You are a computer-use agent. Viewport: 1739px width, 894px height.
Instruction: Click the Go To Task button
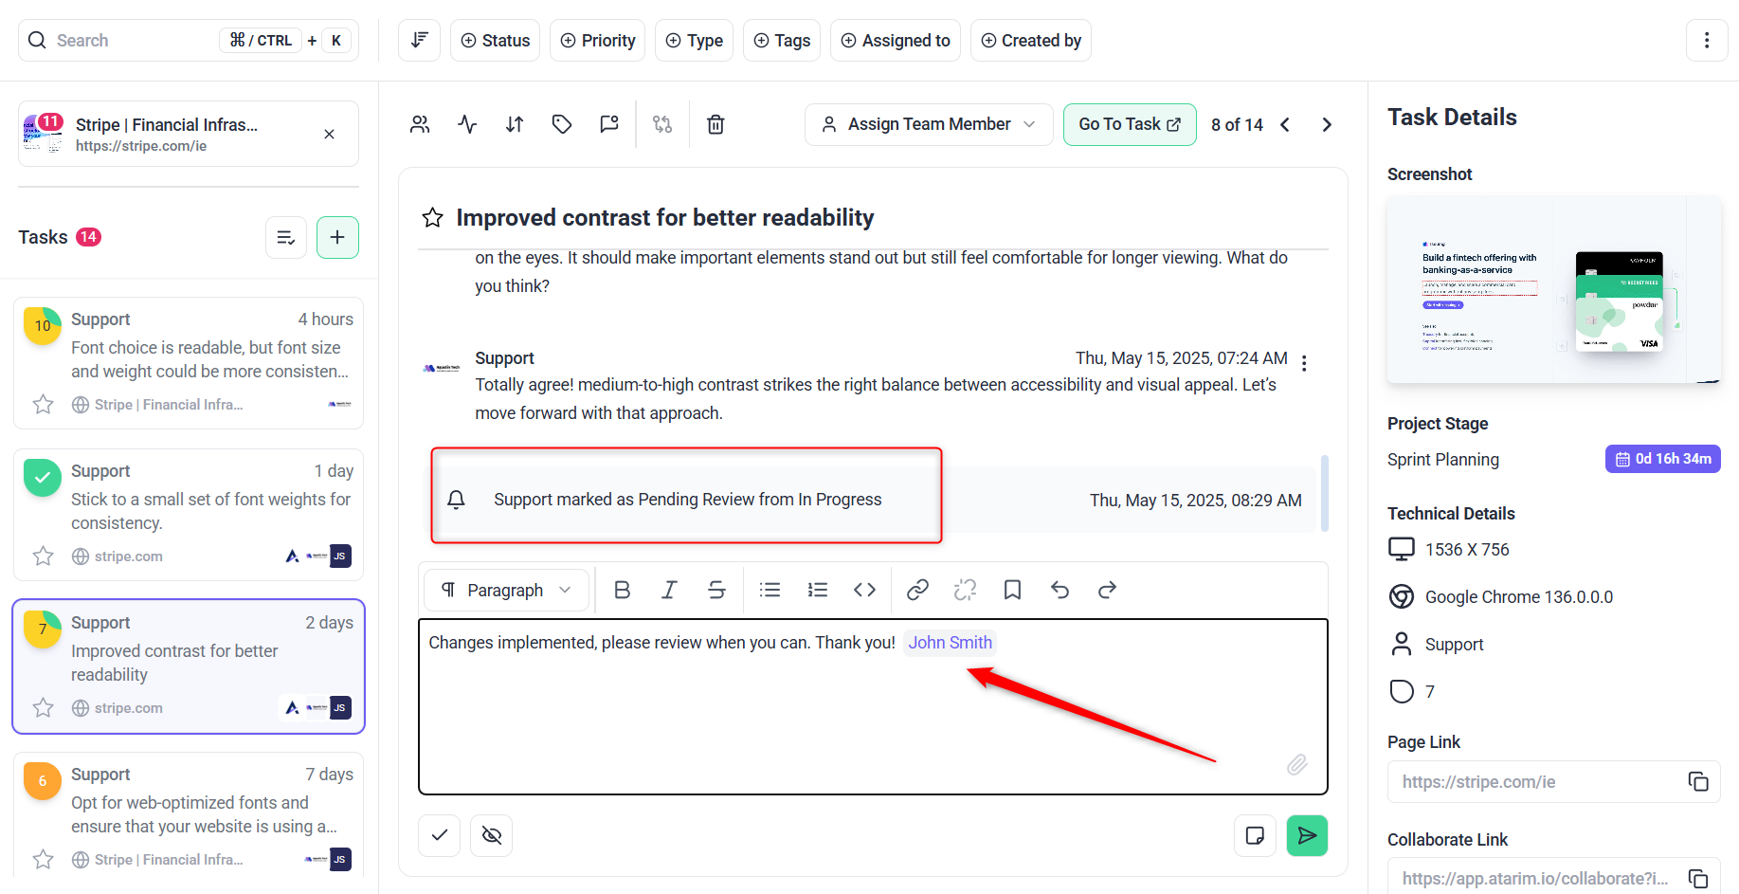pyautogui.click(x=1129, y=124)
